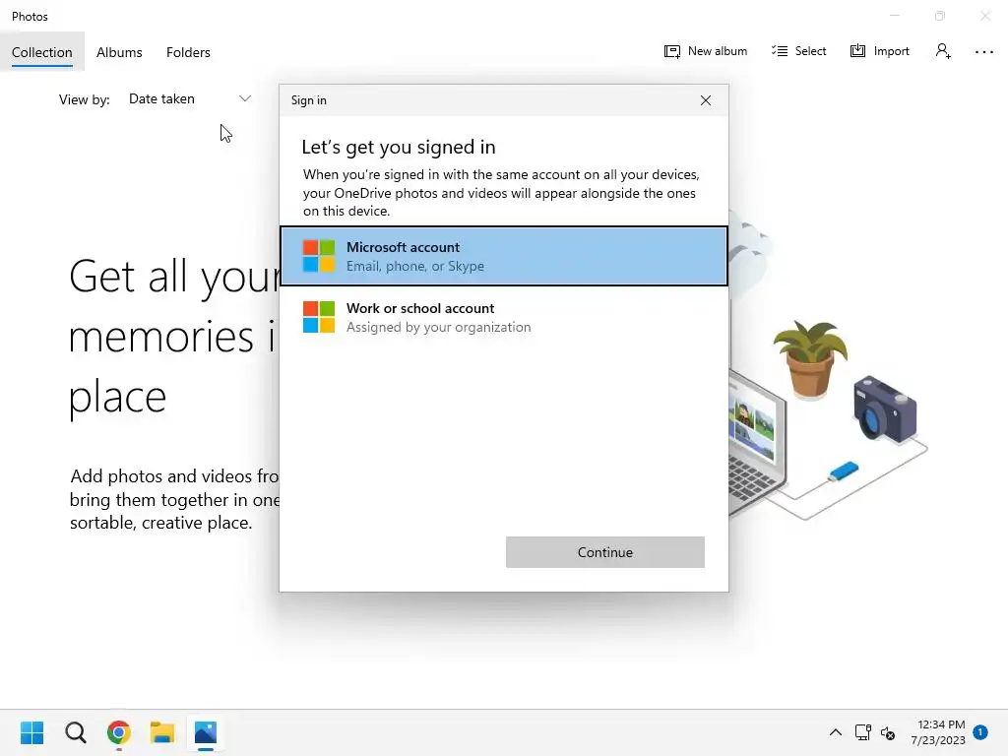Click the network status tray icon
The image size is (1008, 756).
click(862, 732)
